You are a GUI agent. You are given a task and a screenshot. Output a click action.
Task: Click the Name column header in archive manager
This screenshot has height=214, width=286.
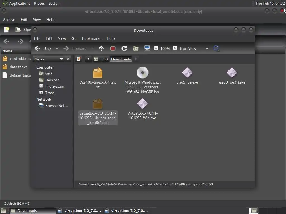point(7,51)
